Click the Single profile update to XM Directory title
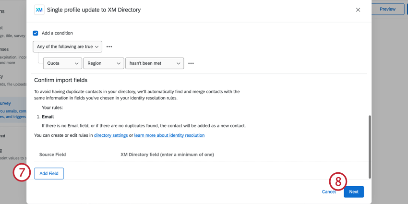This screenshot has width=408, height=204. [94, 10]
